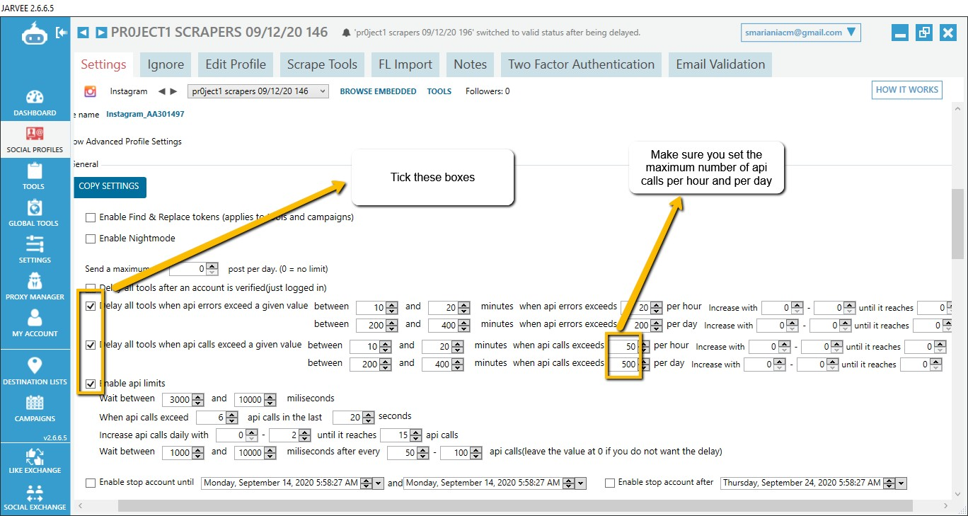Open Campaigns in the sidebar
This screenshot has width=968, height=516.
pyautogui.click(x=35, y=408)
